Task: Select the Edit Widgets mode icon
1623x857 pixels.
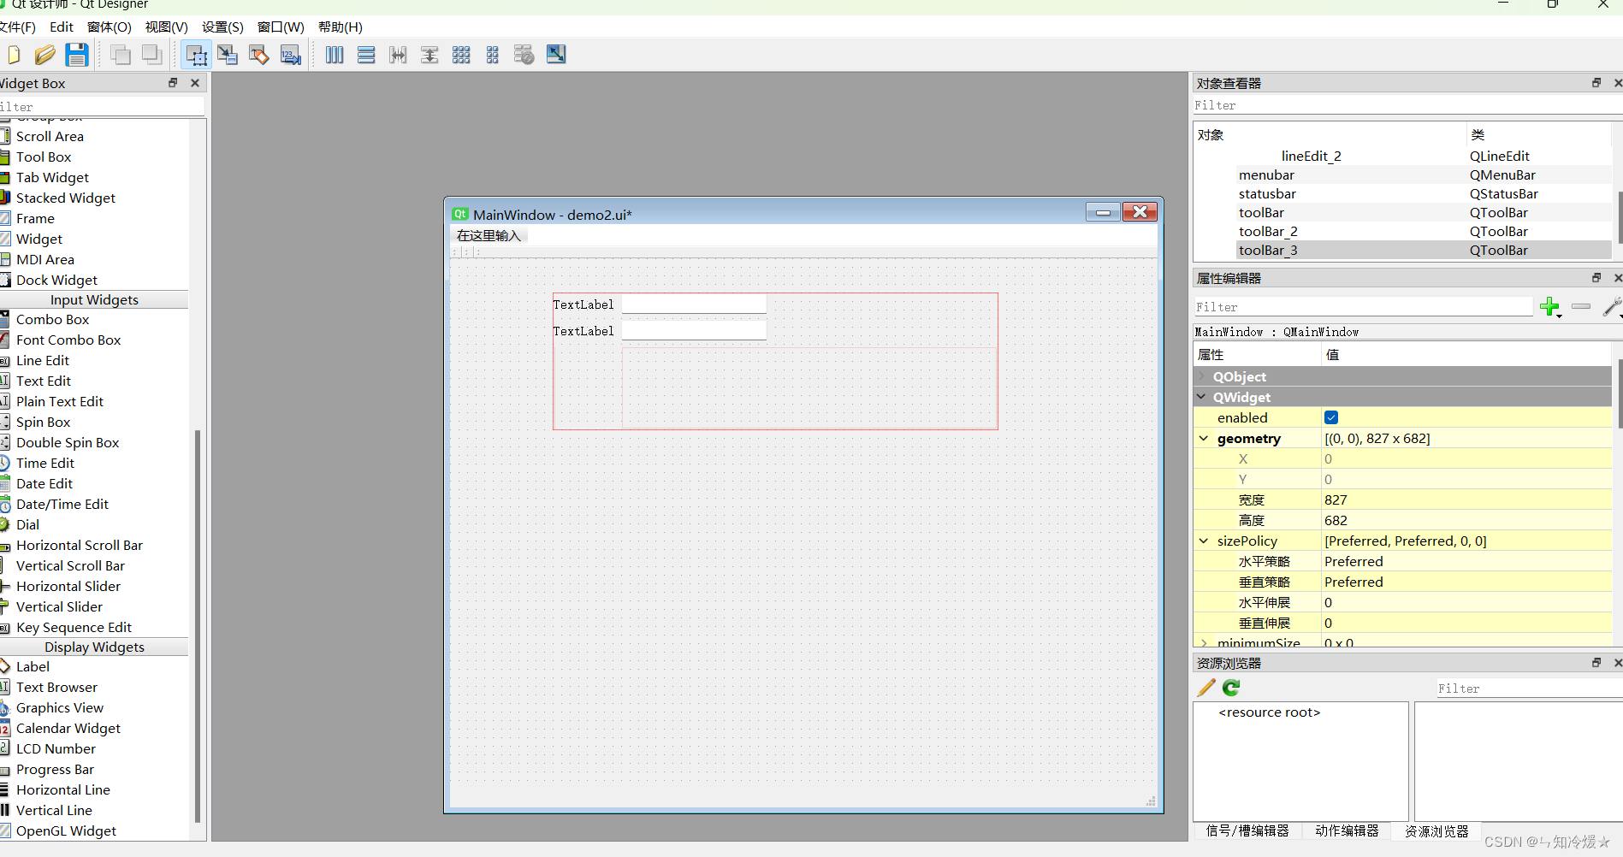Action: point(196,55)
